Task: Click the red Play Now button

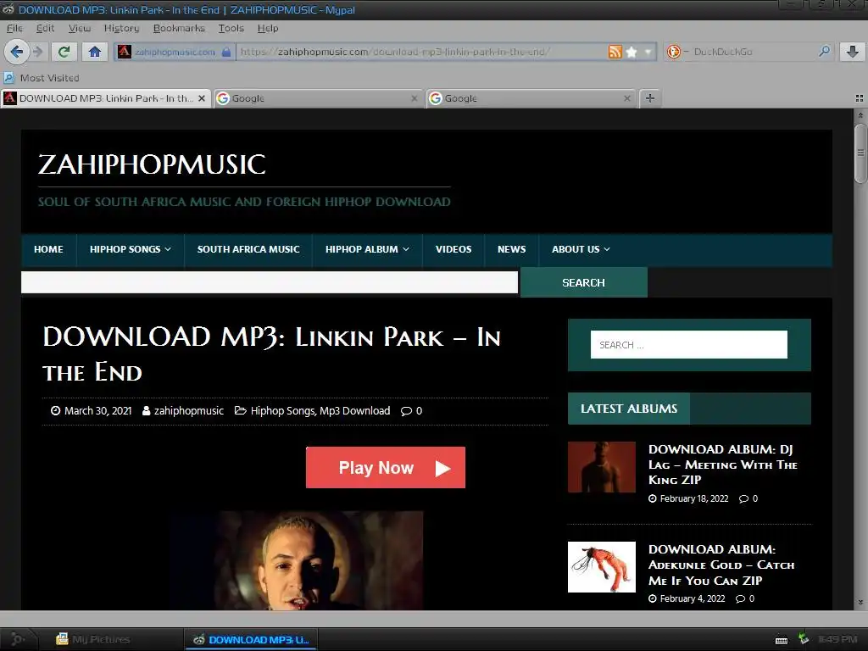Action: click(x=386, y=467)
